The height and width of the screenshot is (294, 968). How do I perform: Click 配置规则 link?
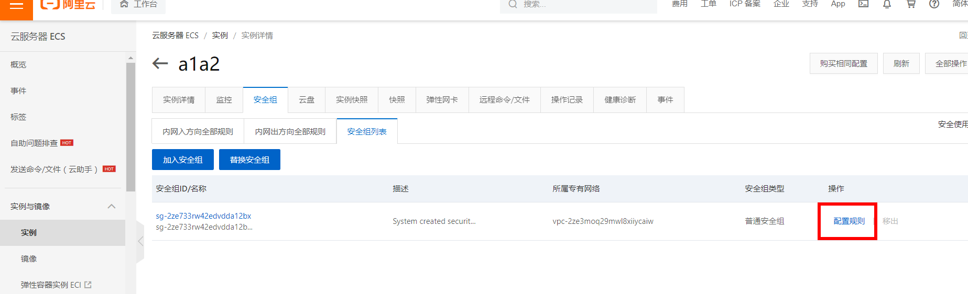tap(849, 221)
